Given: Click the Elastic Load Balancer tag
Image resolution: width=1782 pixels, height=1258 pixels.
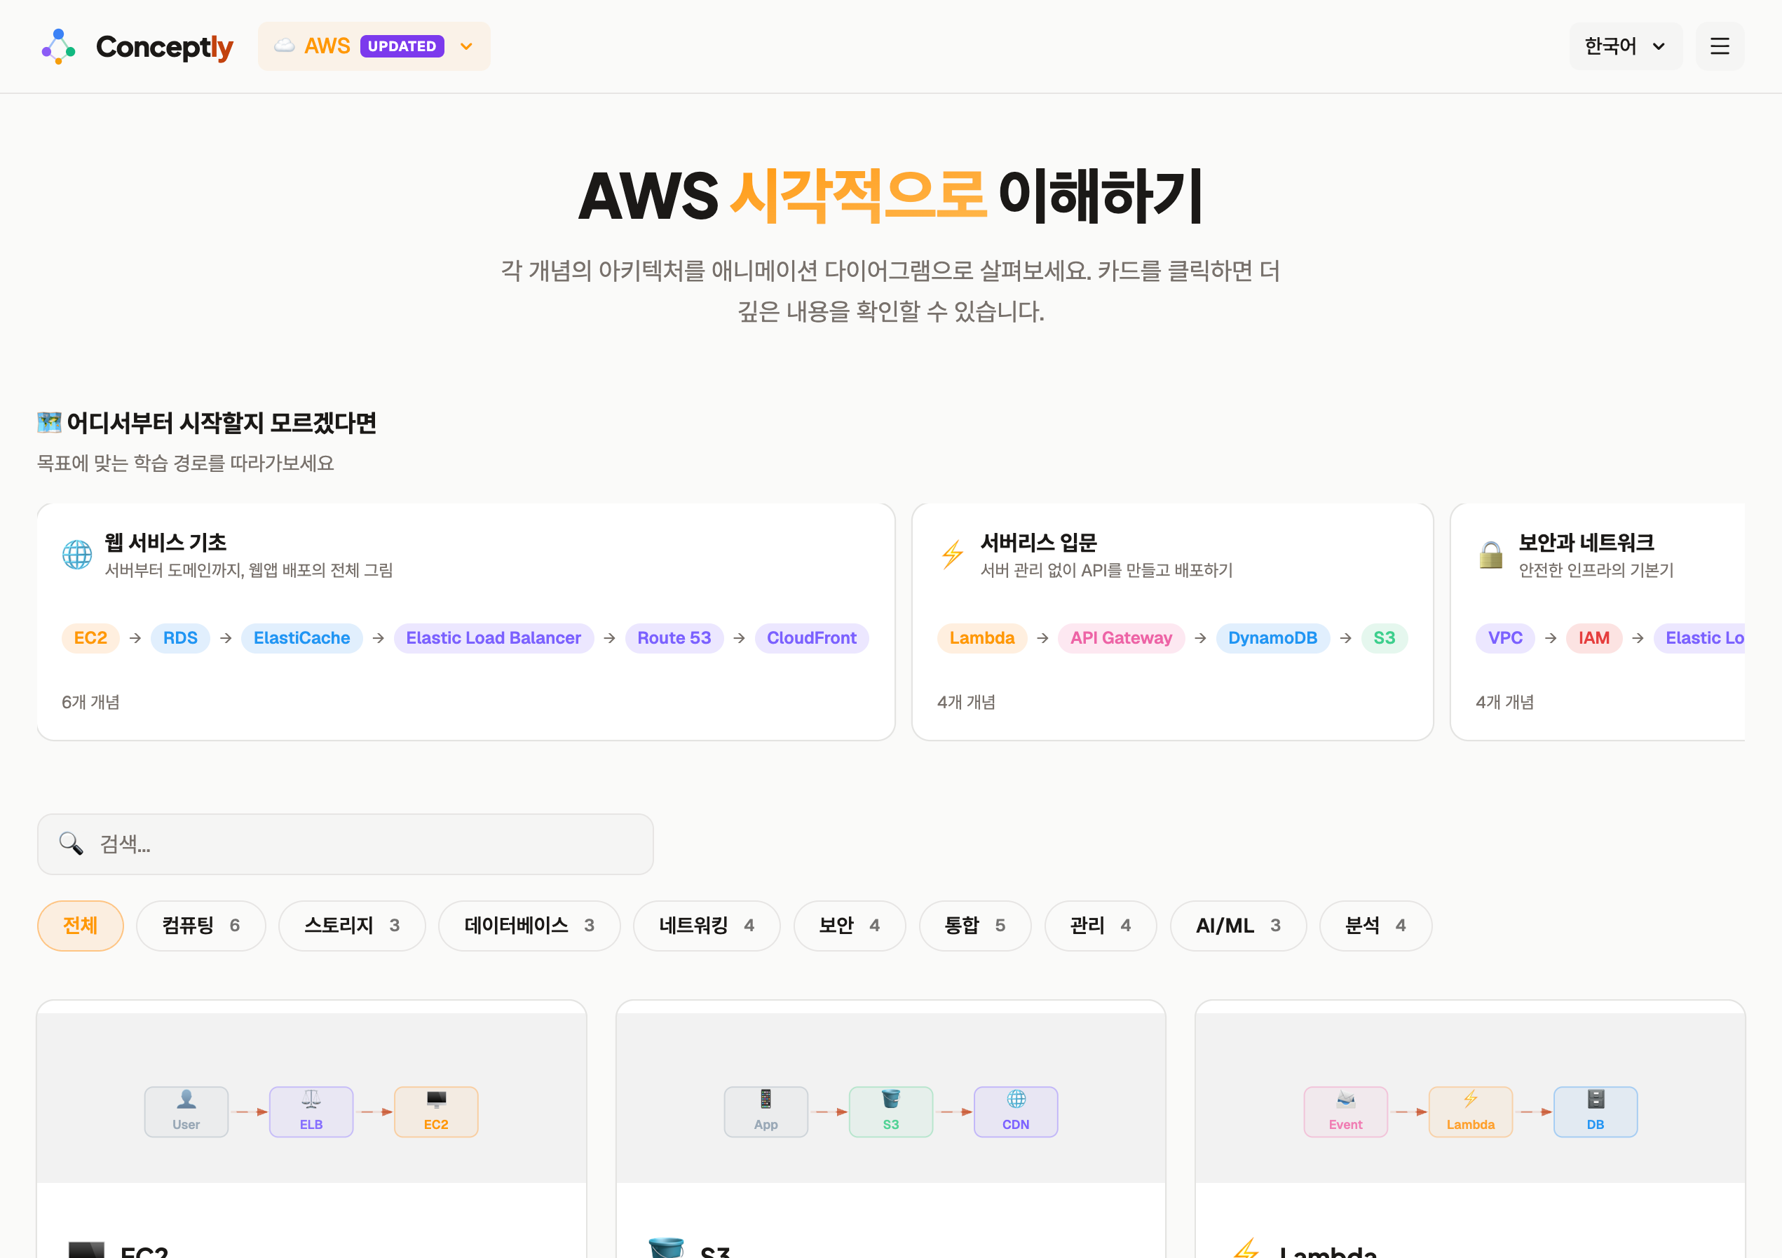Looking at the screenshot, I should [x=493, y=637].
